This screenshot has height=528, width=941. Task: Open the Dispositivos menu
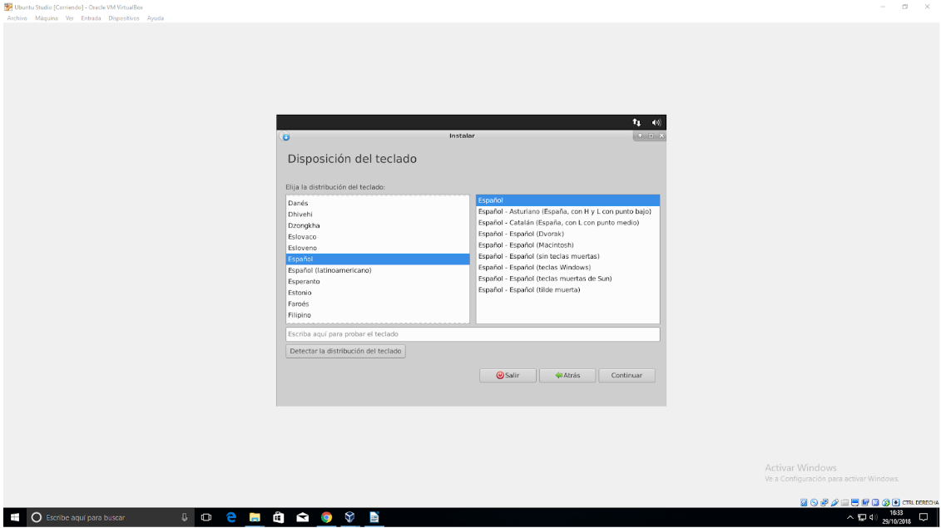click(x=124, y=18)
